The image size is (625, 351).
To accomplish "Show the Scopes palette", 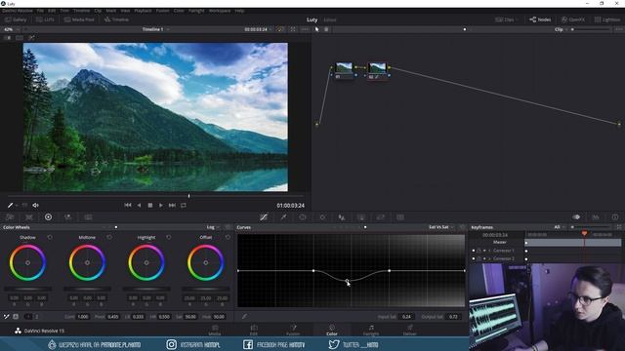I will coord(596,217).
